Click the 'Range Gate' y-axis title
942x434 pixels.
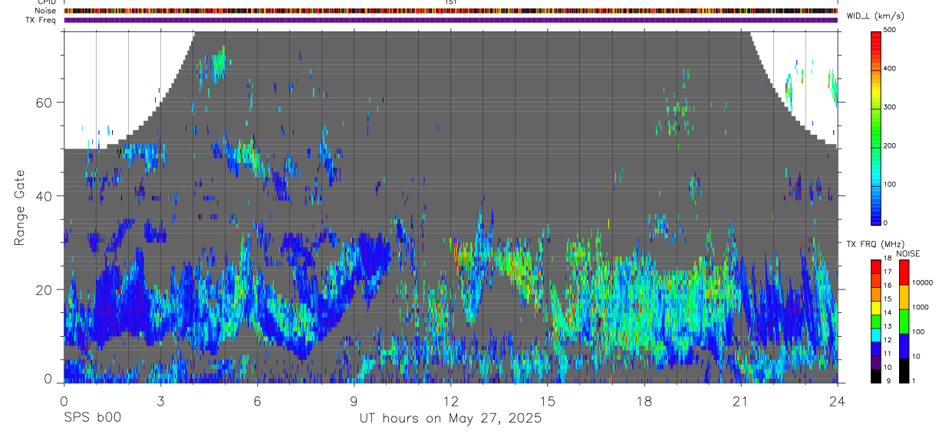pyautogui.click(x=20, y=209)
